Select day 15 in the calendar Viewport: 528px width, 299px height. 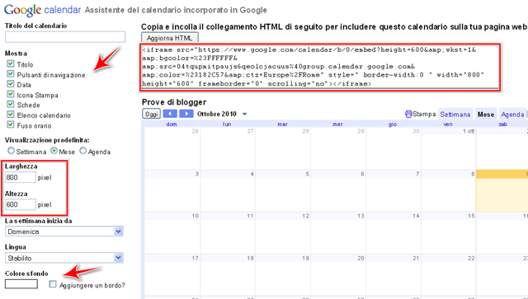(471, 216)
